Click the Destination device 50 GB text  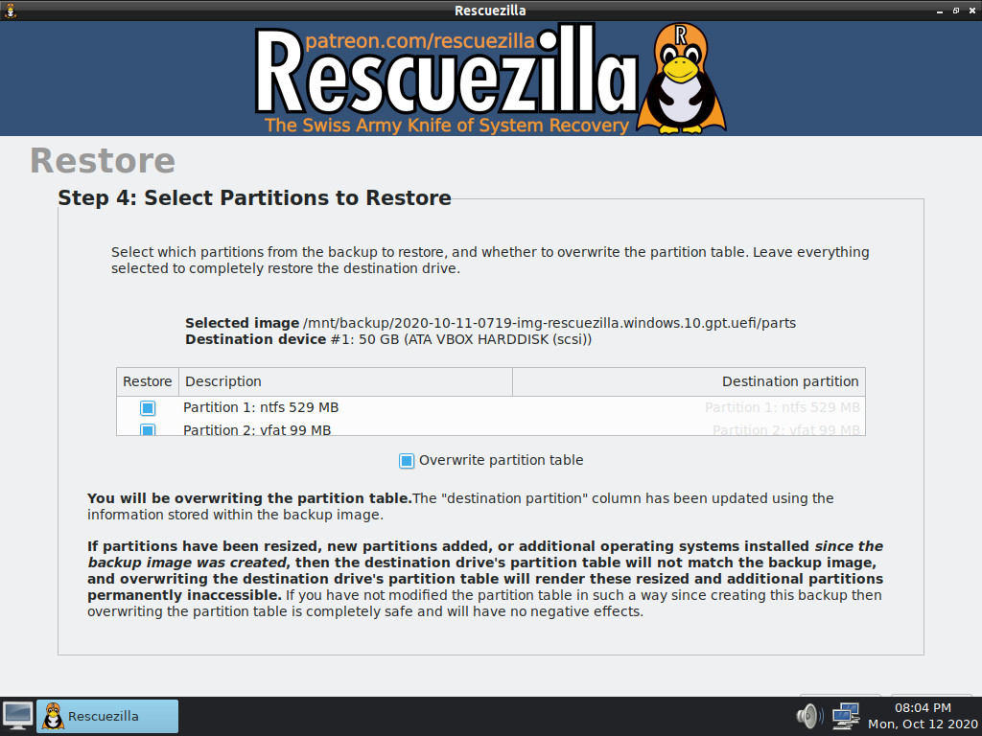(461, 339)
